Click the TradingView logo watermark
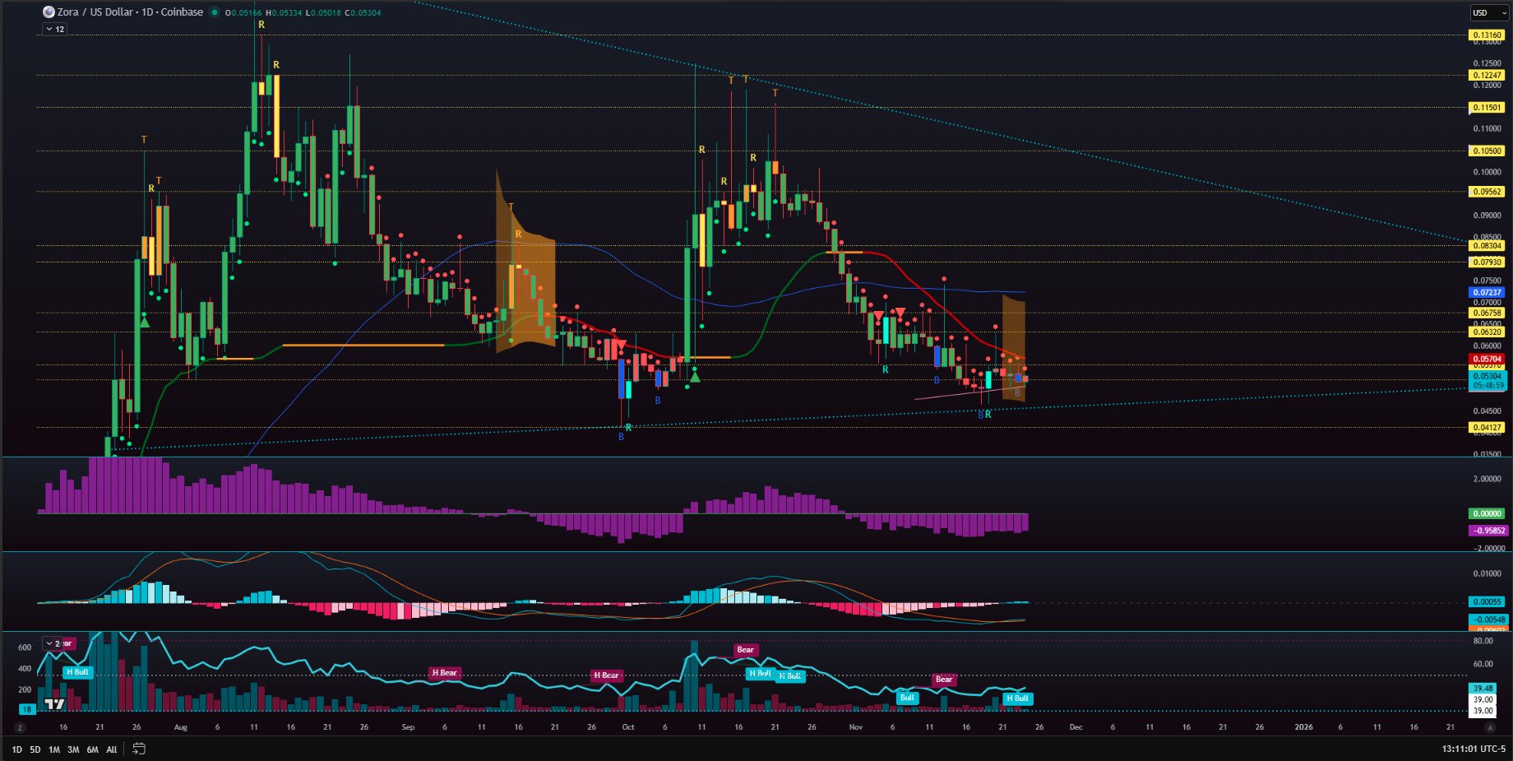The image size is (1513, 761). pyautogui.click(x=54, y=704)
